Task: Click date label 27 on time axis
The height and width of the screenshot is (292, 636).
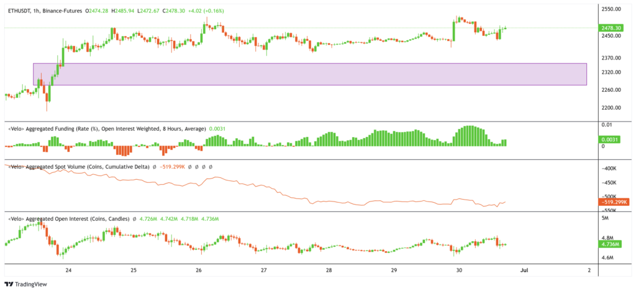Action: pyautogui.click(x=263, y=270)
